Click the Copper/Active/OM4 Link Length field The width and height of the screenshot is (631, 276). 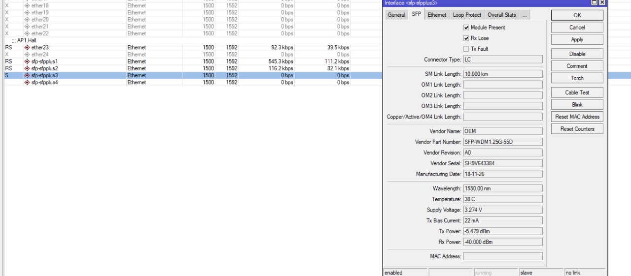503,117
